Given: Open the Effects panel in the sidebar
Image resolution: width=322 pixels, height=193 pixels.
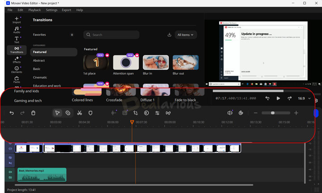Looking at the screenshot, I should (x=17, y=60).
